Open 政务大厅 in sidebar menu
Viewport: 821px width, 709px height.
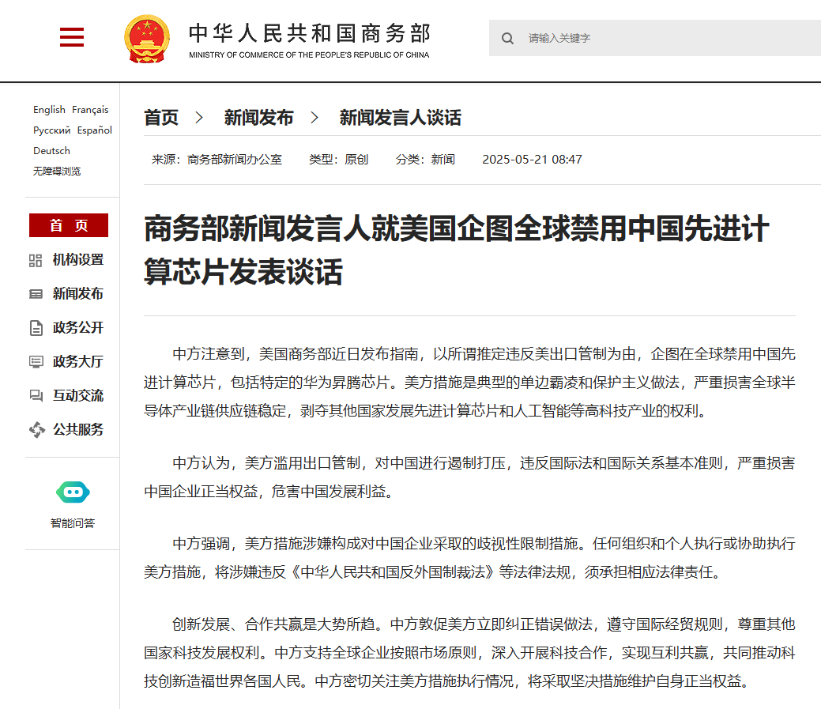[x=78, y=362]
